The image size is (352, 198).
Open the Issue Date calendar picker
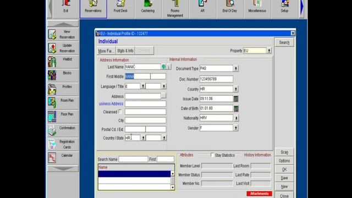(x=236, y=98)
